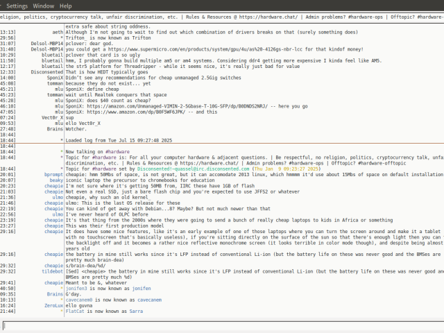Image resolution: width=444 pixels, height=333 pixels.
Task: Select nick Disconsented on 'That is how HEDT' line
Action: point(47,72)
